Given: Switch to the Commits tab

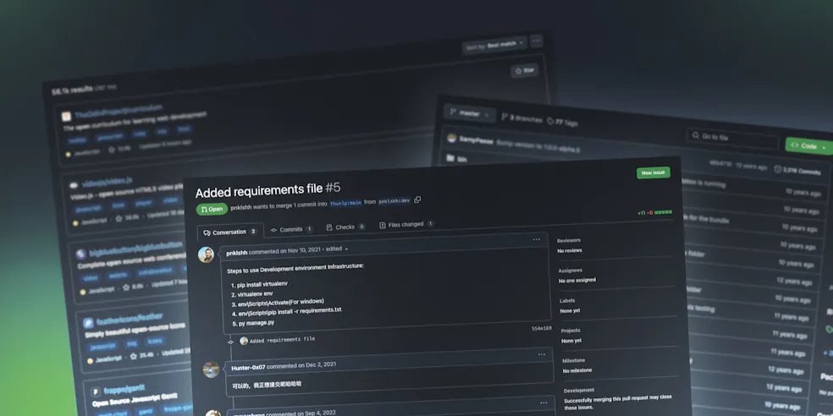Looking at the screenshot, I should tap(291, 229).
